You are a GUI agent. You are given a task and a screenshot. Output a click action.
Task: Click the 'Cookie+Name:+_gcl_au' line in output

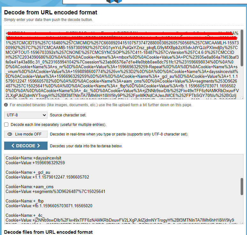[x=28, y=173]
